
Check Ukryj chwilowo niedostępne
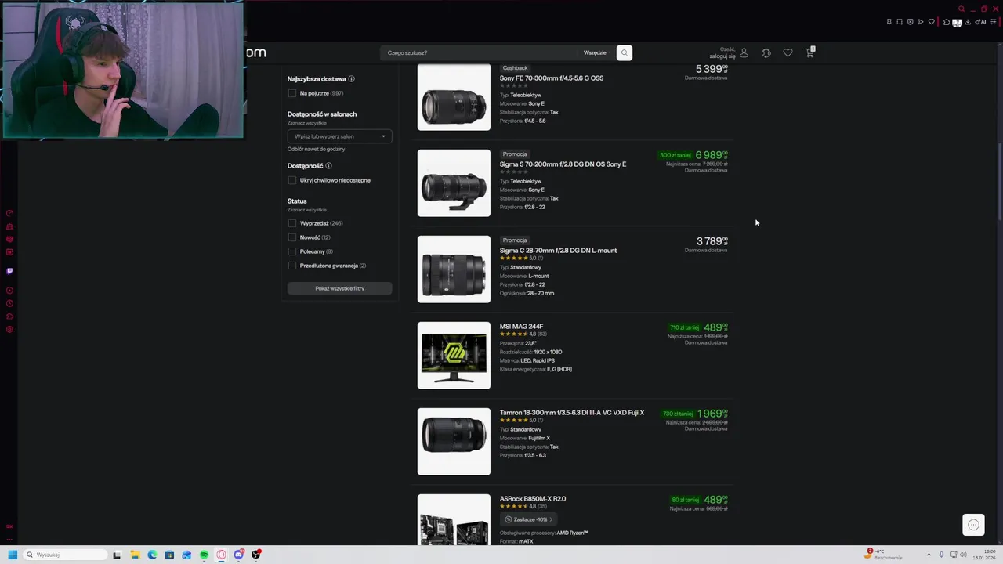pos(292,180)
